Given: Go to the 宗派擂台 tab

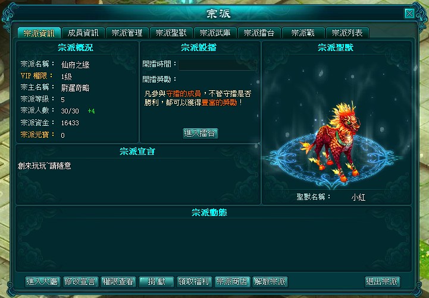Looking at the screenshot, I should [259, 33].
